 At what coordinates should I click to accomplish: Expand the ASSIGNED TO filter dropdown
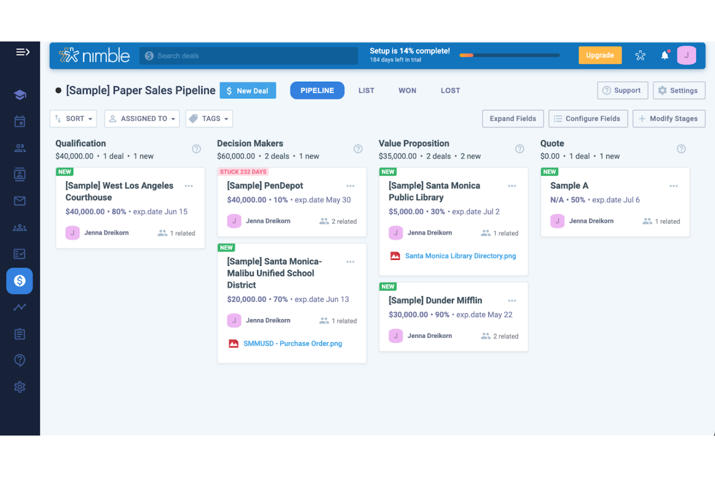(x=142, y=119)
